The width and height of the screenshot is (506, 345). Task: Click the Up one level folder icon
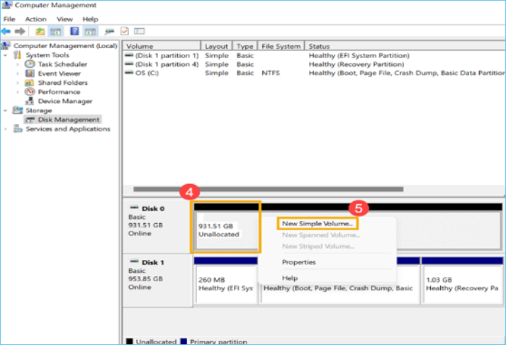tap(40, 31)
